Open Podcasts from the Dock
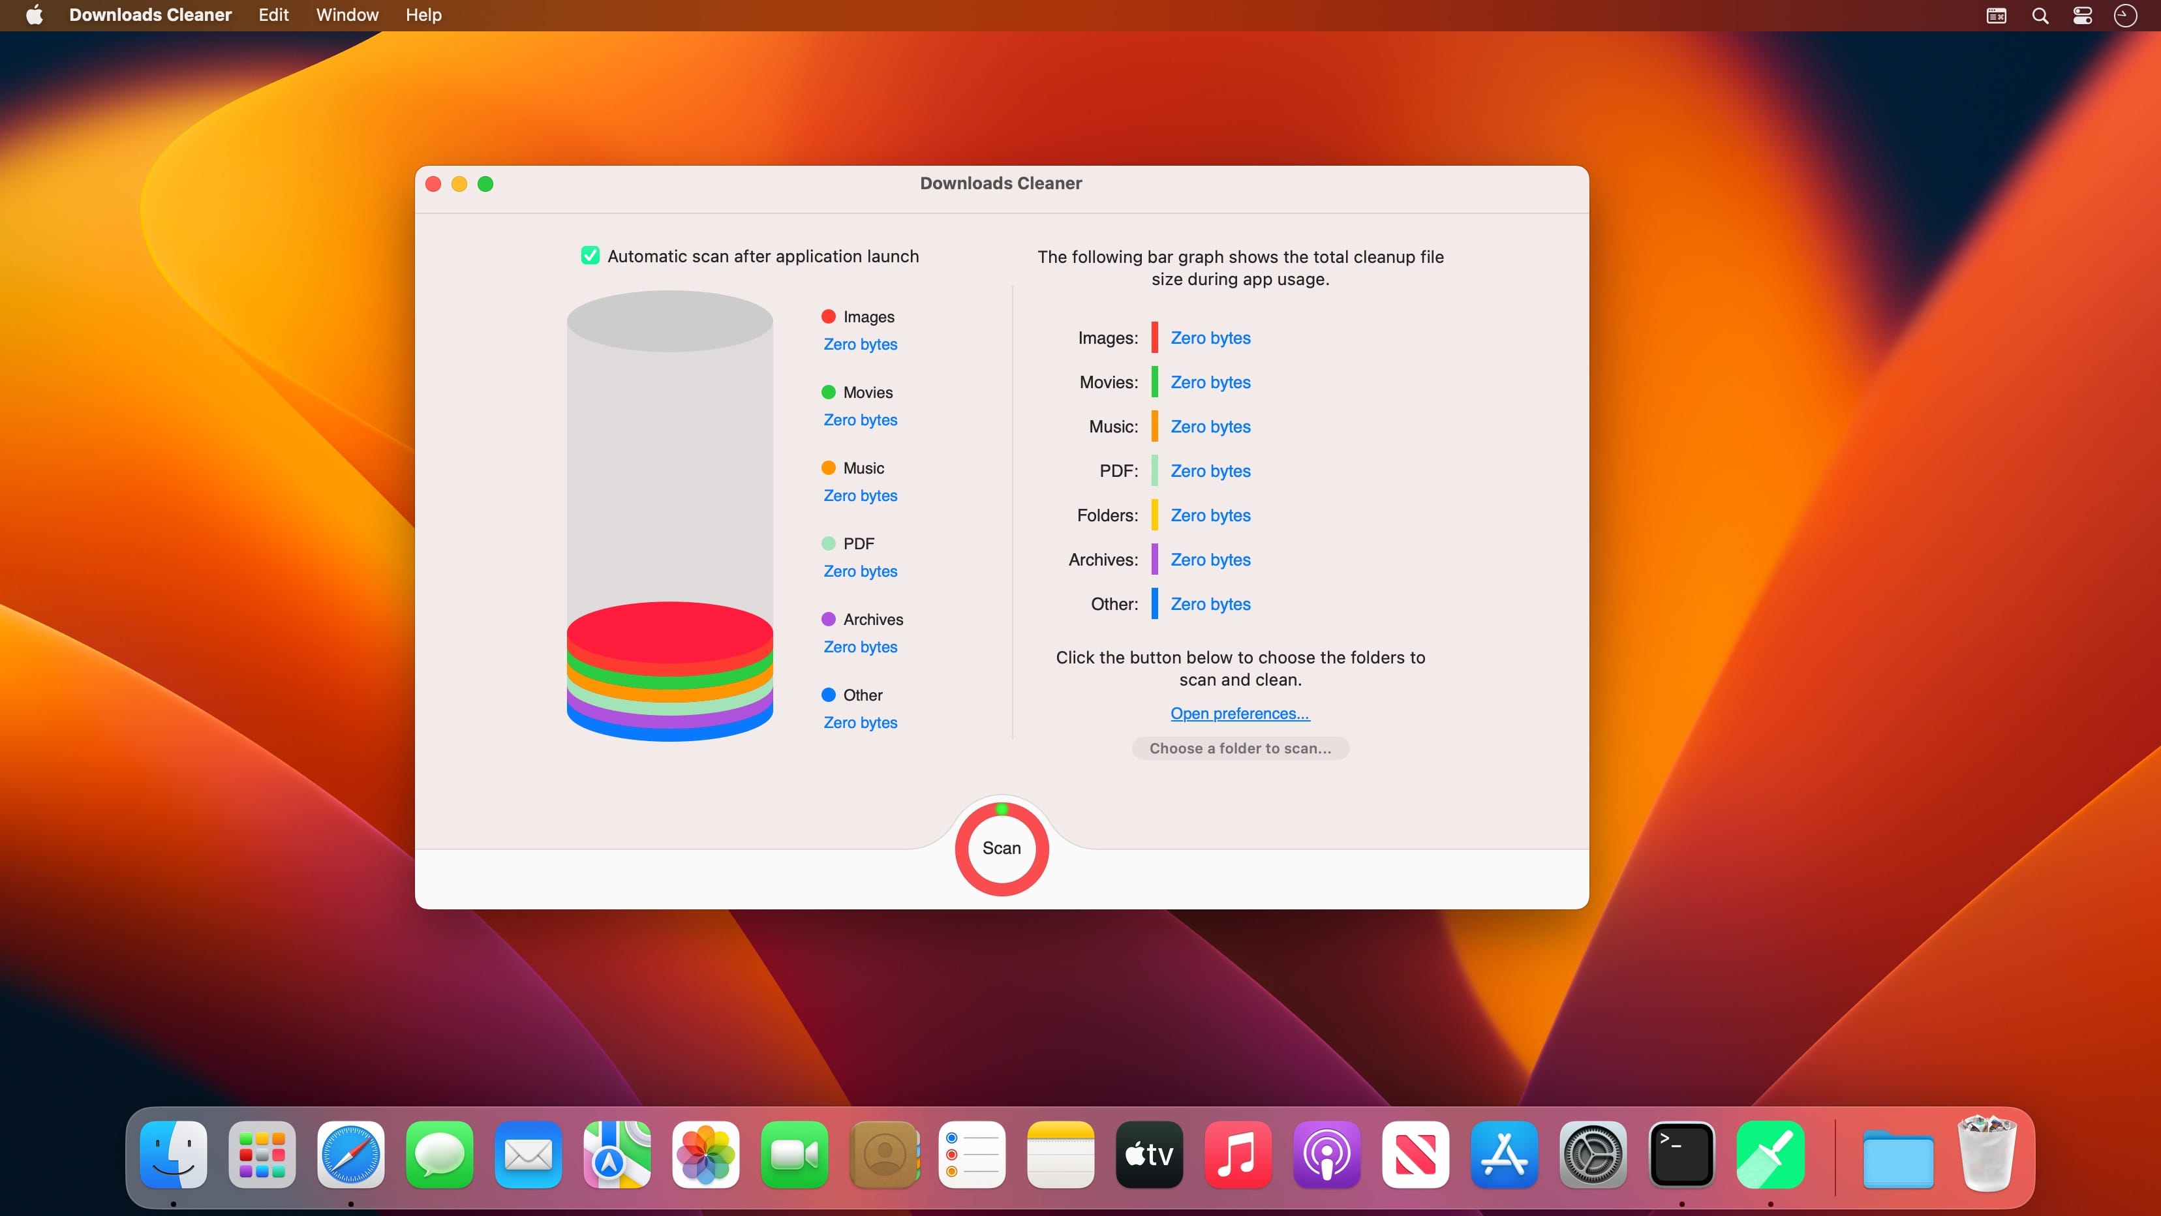2161x1216 pixels. [1327, 1155]
